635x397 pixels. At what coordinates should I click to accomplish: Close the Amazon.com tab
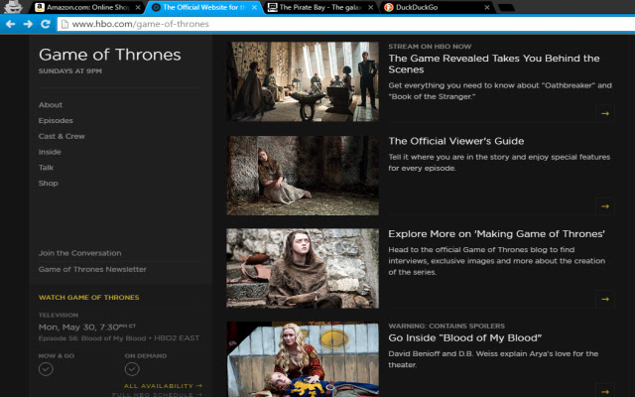click(138, 7)
